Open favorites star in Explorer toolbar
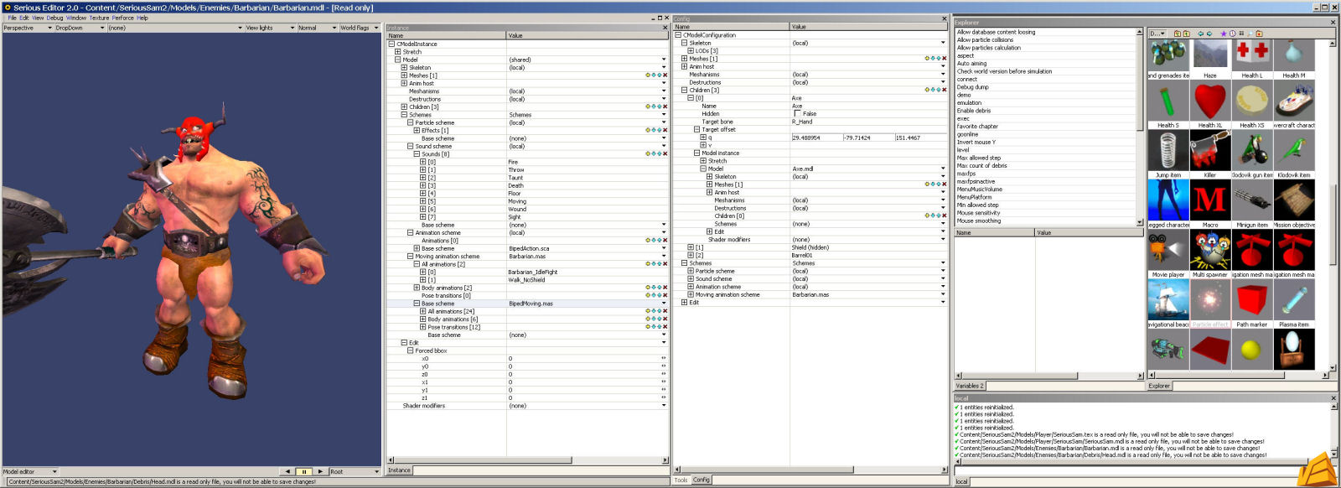Screen dimensions: 1341x488 pyautogui.click(x=1224, y=34)
